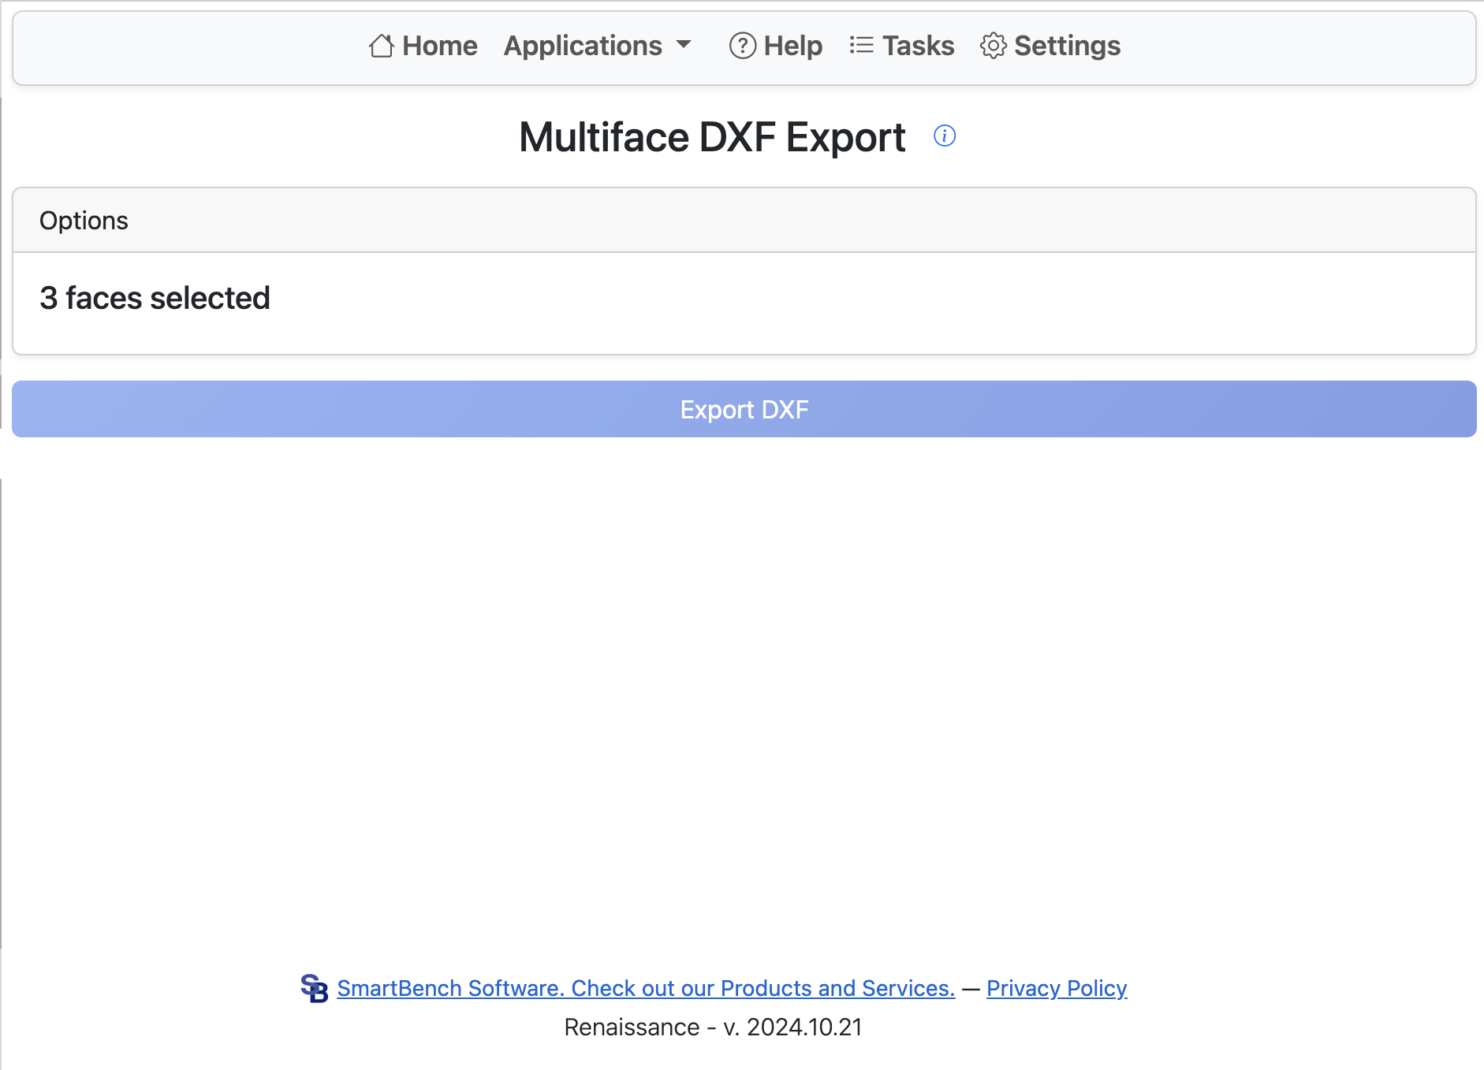
Task: Expand the Applications menu chevron
Action: click(x=684, y=46)
